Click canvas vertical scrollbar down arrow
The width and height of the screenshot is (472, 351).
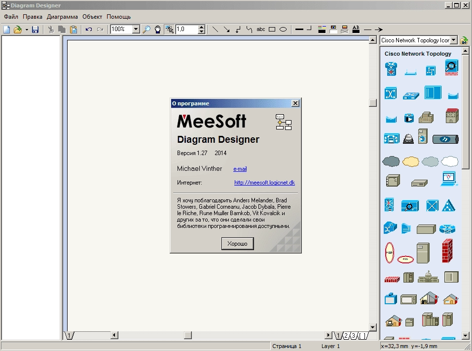[x=373, y=327]
